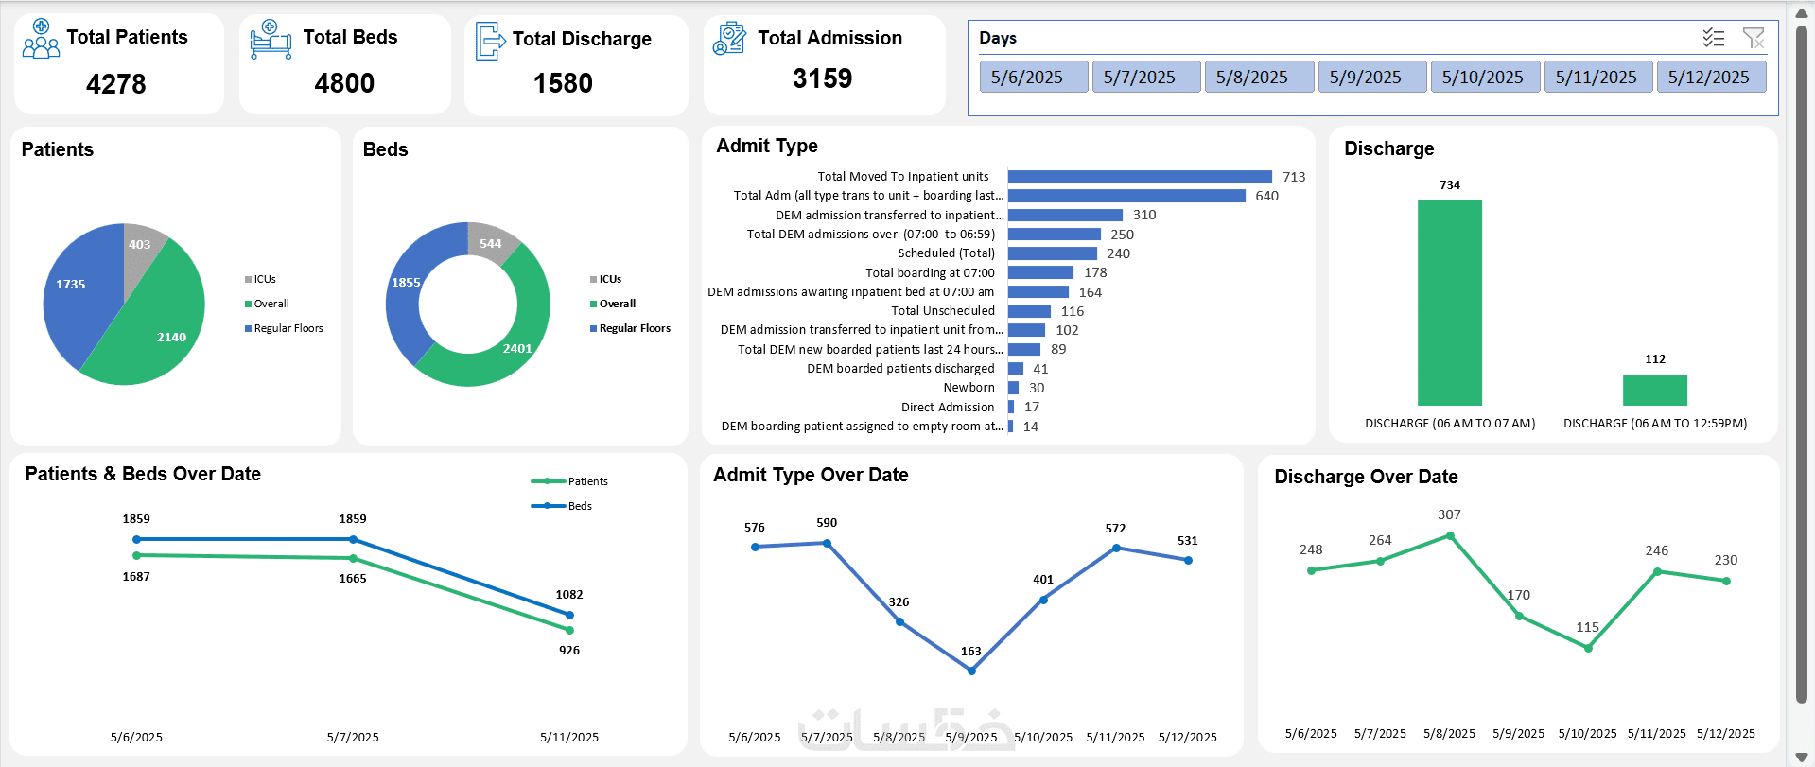The image size is (1815, 767).
Task: Filter by 5/8/2025 in Days slicer
Action: click(x=1259, y=78)
